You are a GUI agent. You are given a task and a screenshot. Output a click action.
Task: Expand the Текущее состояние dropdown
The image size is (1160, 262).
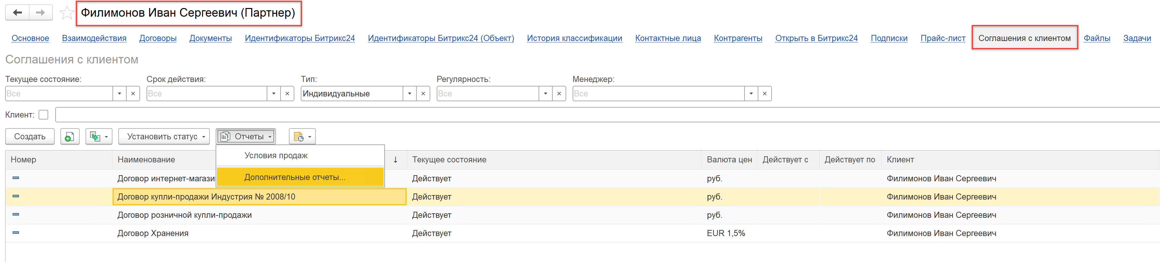119,93
